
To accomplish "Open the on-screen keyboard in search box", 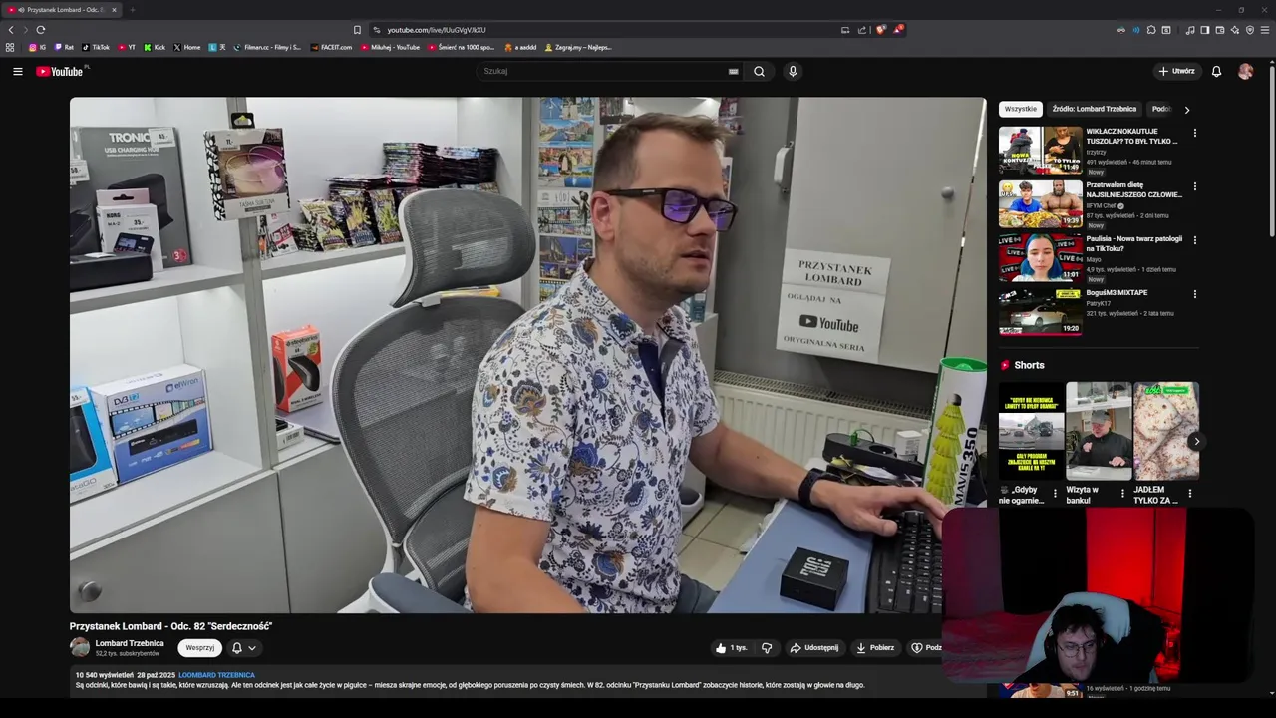I will 733,71.
